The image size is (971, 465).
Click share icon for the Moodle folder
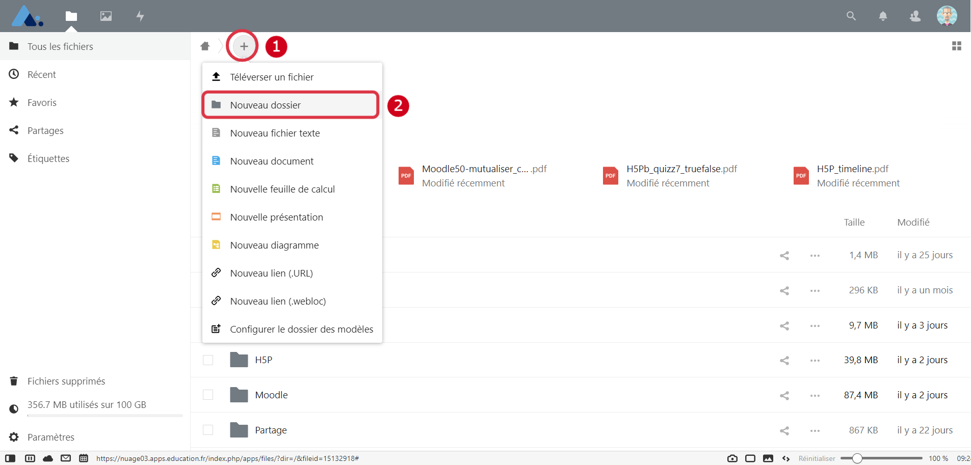pyautogui.click(x=784, y=396)
